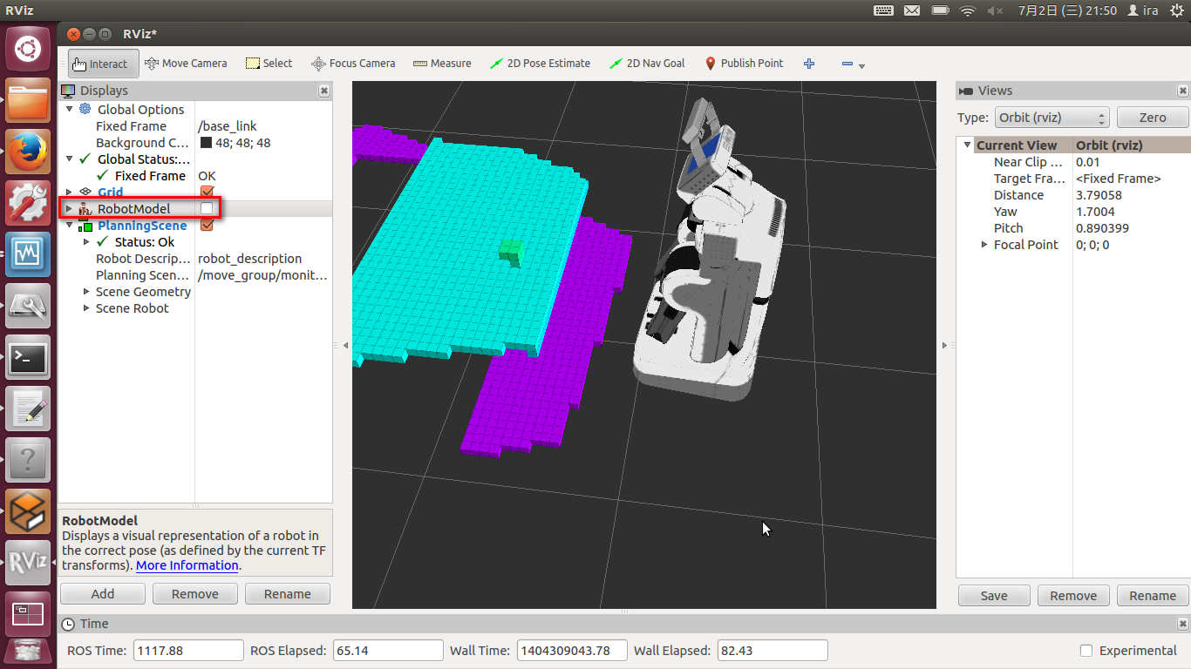Collapse Global Options tree node

(x=70, y=109)
